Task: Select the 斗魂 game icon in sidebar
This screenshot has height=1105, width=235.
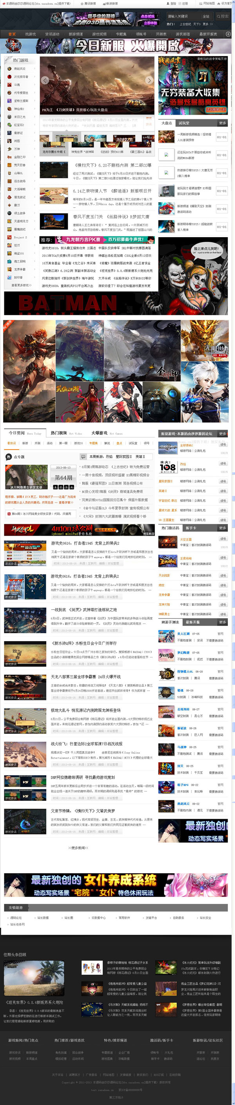Action: [x=9, y=85]
